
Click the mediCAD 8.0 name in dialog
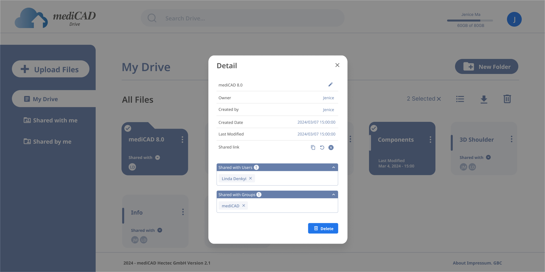coord(230,85)
